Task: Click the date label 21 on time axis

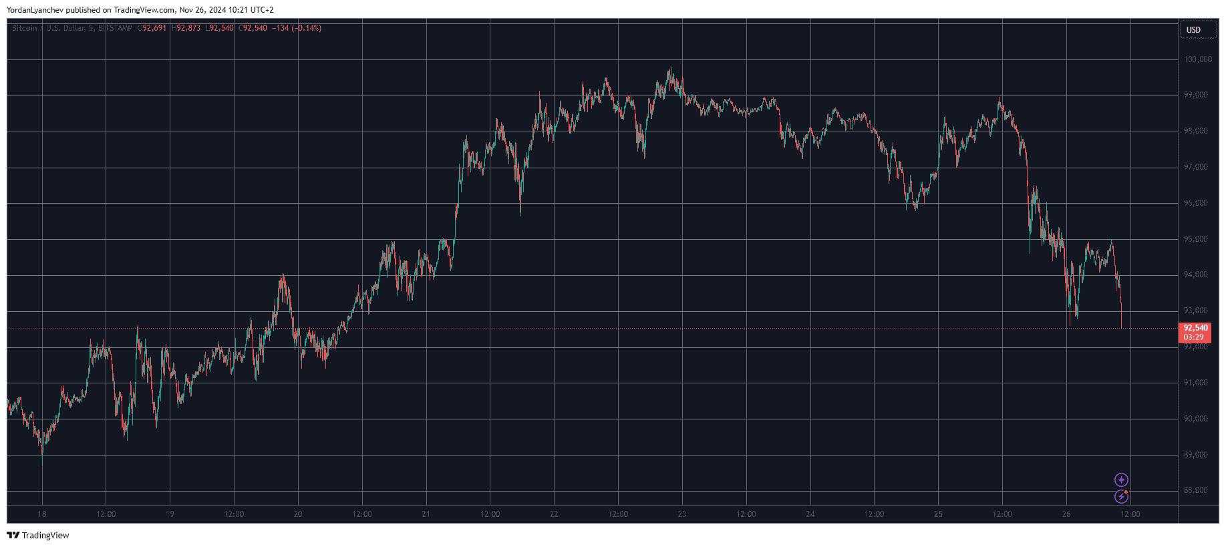Action: point(426,514)
